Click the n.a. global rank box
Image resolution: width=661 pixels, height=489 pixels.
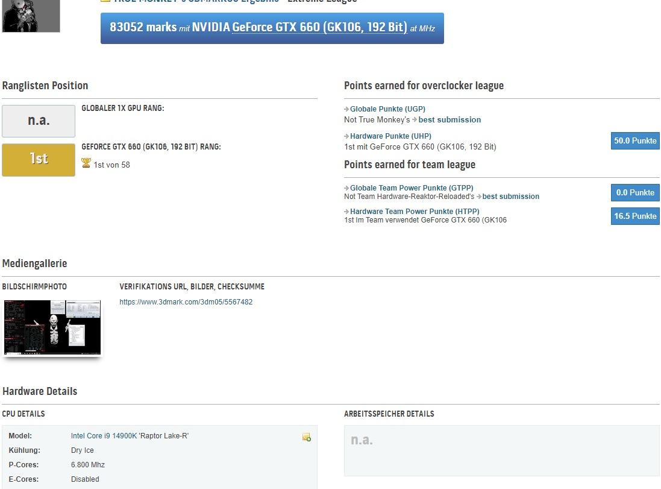(x=39, y=121)
